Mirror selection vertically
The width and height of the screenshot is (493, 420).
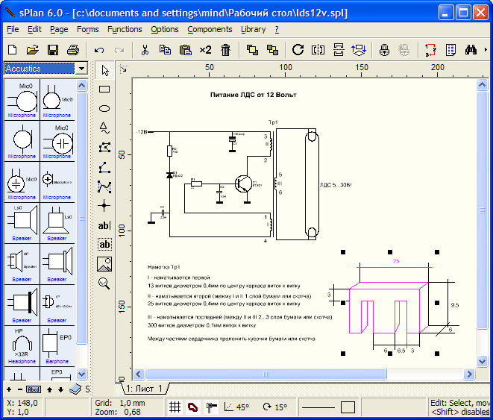pyautogui.click(x=339, y=50)
